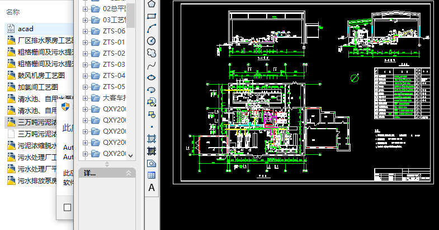Image resolution: width=439 pixels, height=230 pixels.
Task: Expand the ZTS-03 folder node
Action: (85, 65)
